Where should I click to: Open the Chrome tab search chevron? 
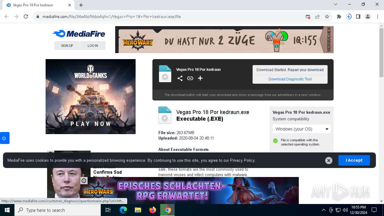coord(336,4)
